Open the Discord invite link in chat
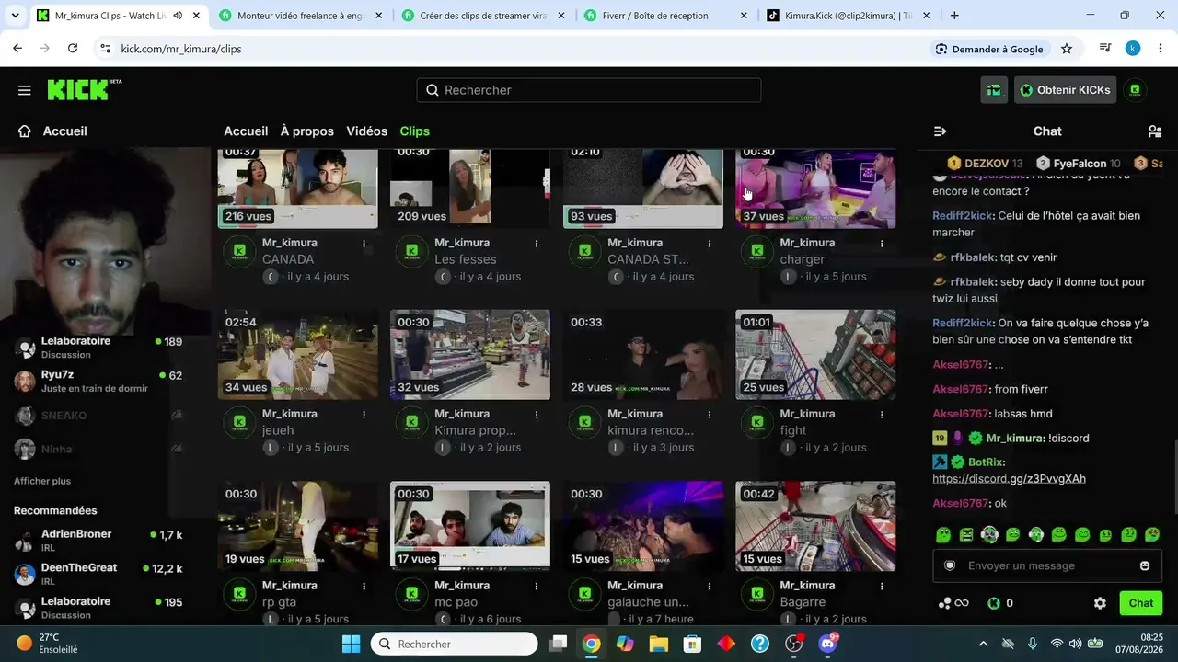Viewport: 1178px width, 662px height. click(1009, 479)
